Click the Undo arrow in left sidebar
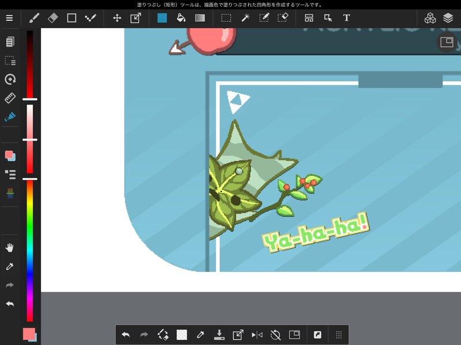This screenshot has width=461, height=345. [10, 304]
